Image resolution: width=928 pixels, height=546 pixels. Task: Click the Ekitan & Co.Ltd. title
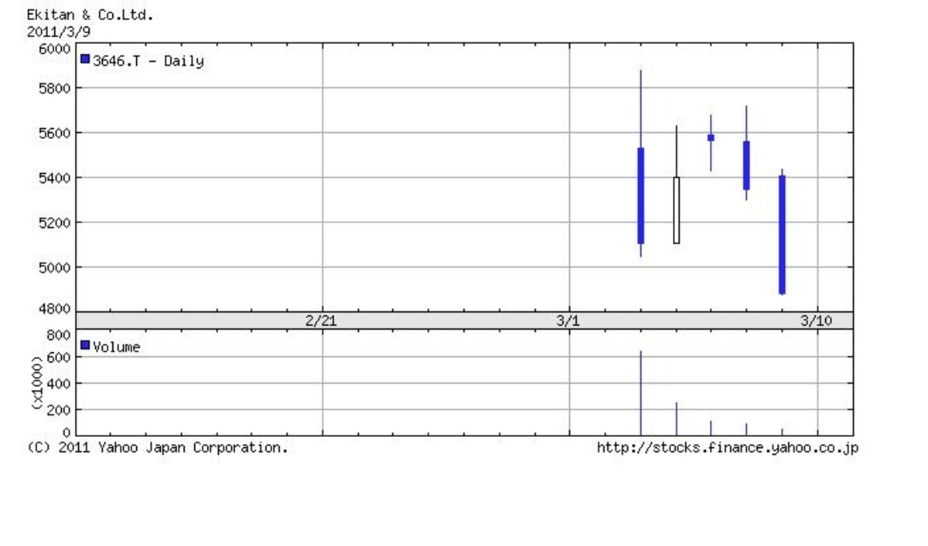point(90,15)
